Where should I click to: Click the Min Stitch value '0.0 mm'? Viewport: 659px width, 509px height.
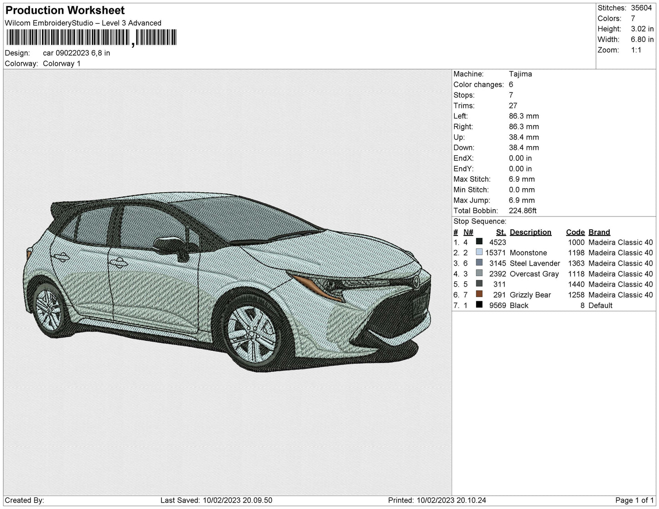tap(522, 190)
